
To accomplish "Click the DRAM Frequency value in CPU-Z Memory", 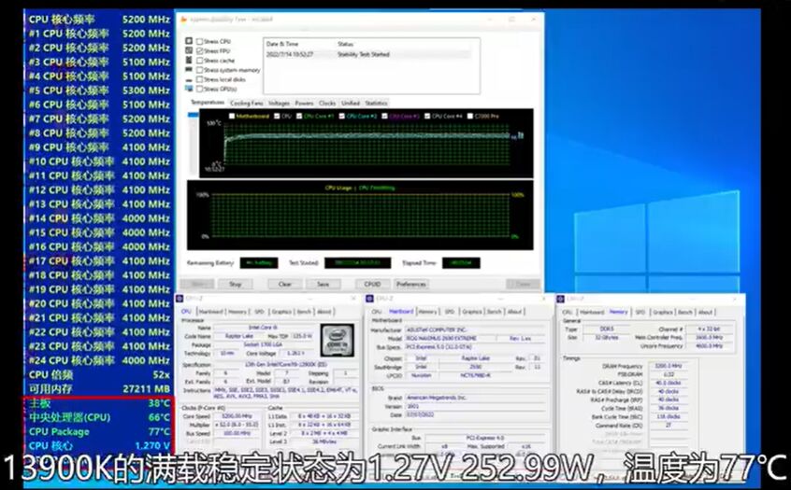I will pos(668,366).
